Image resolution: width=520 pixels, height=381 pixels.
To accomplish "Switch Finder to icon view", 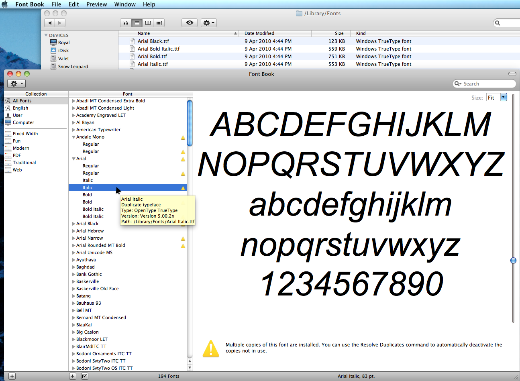I will (126, 23).
